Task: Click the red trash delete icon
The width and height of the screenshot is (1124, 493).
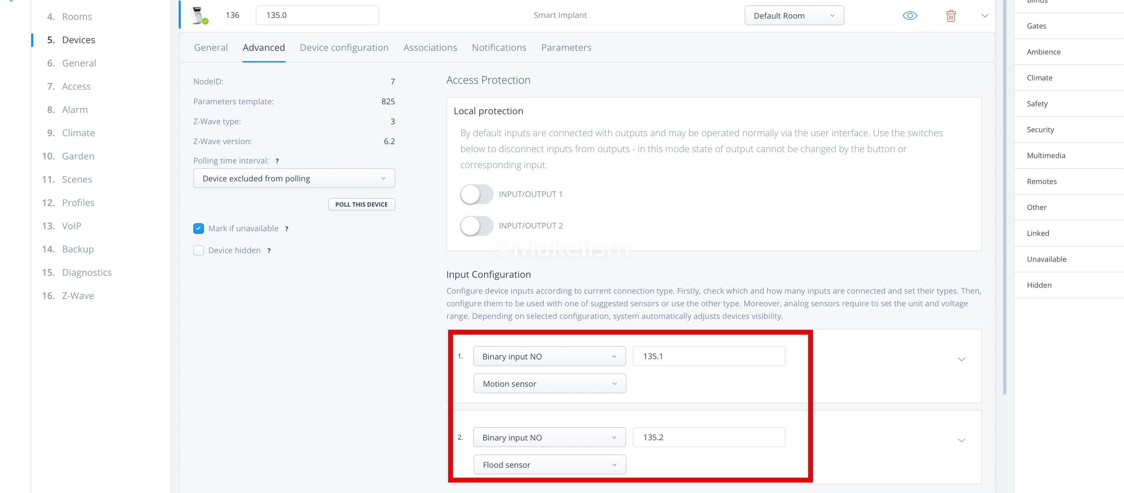Action: pyautogui.click(x=951, y=16)
